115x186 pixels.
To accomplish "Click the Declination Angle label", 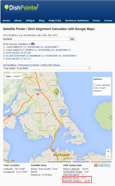I will click(73, 172).
